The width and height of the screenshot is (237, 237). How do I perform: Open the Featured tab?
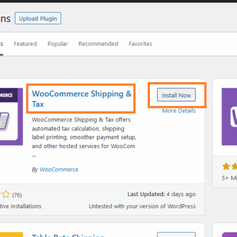(x=25, y=44)
